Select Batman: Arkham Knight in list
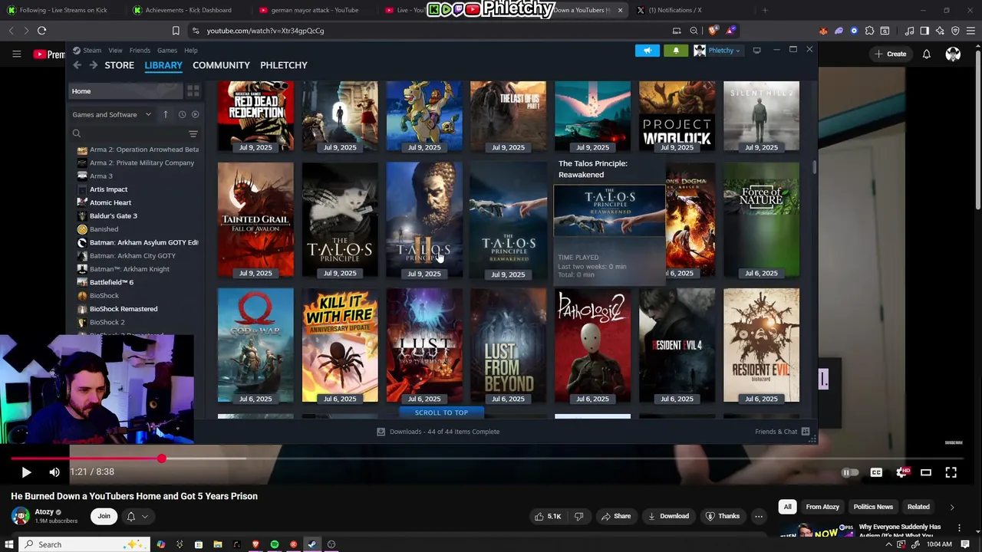 click(x=129, y=269)
